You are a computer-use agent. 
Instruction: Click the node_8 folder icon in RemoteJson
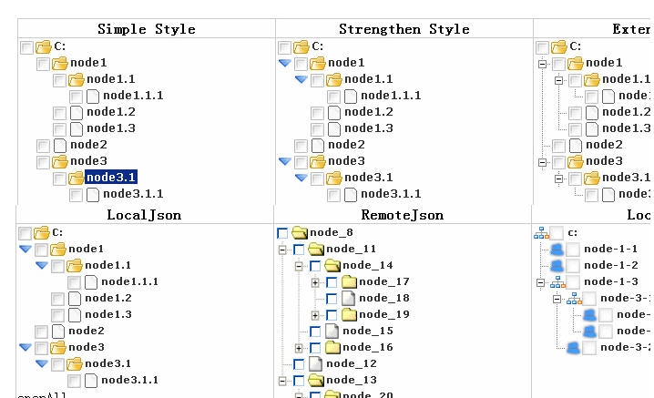[300, 233]
